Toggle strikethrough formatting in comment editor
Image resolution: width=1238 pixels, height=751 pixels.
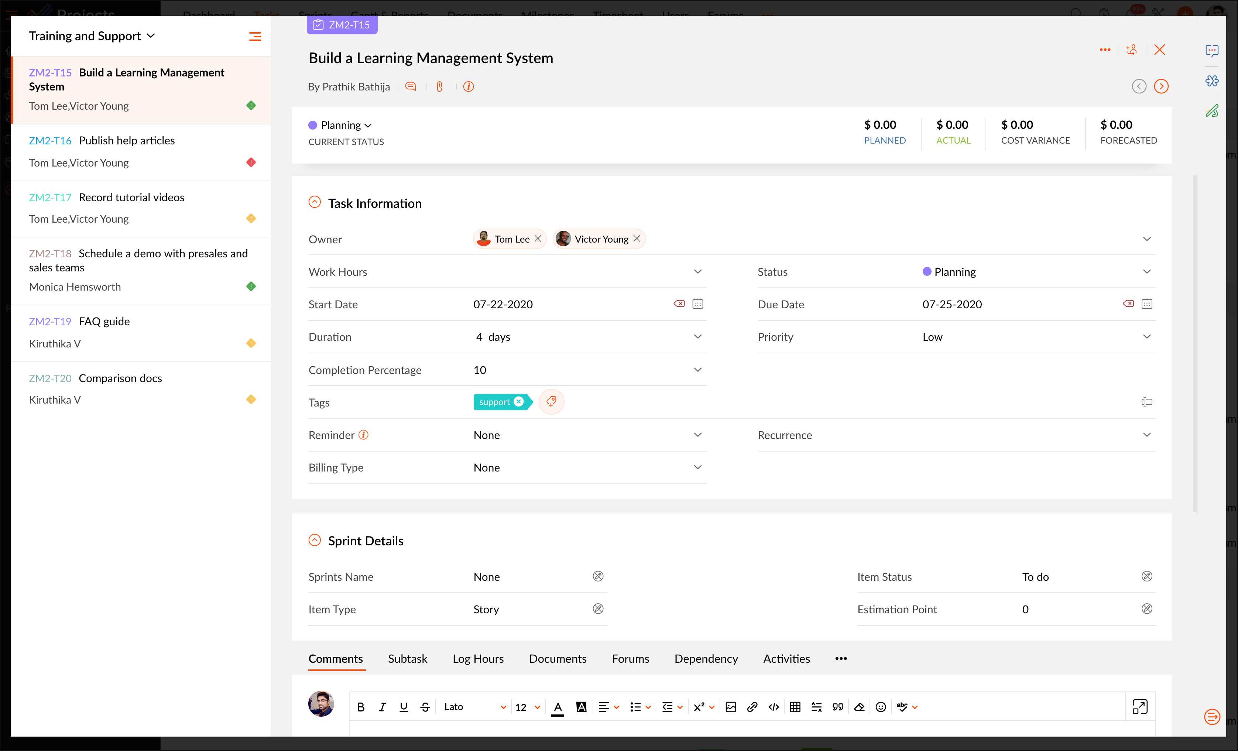pyautogui.click(x=425, y=707)
